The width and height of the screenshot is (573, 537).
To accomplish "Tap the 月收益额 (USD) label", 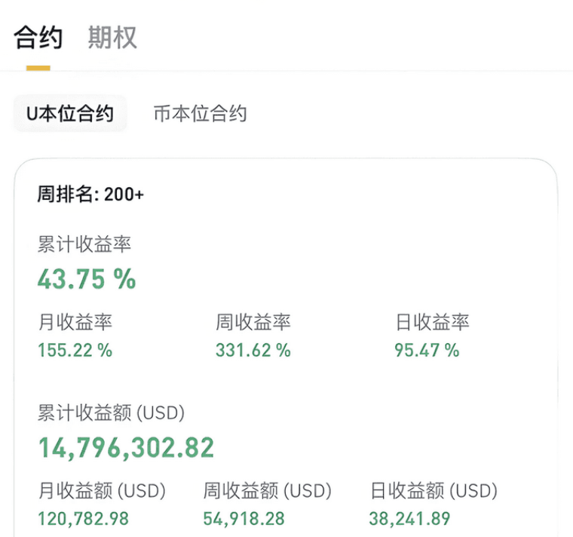I will coord(102,490).
